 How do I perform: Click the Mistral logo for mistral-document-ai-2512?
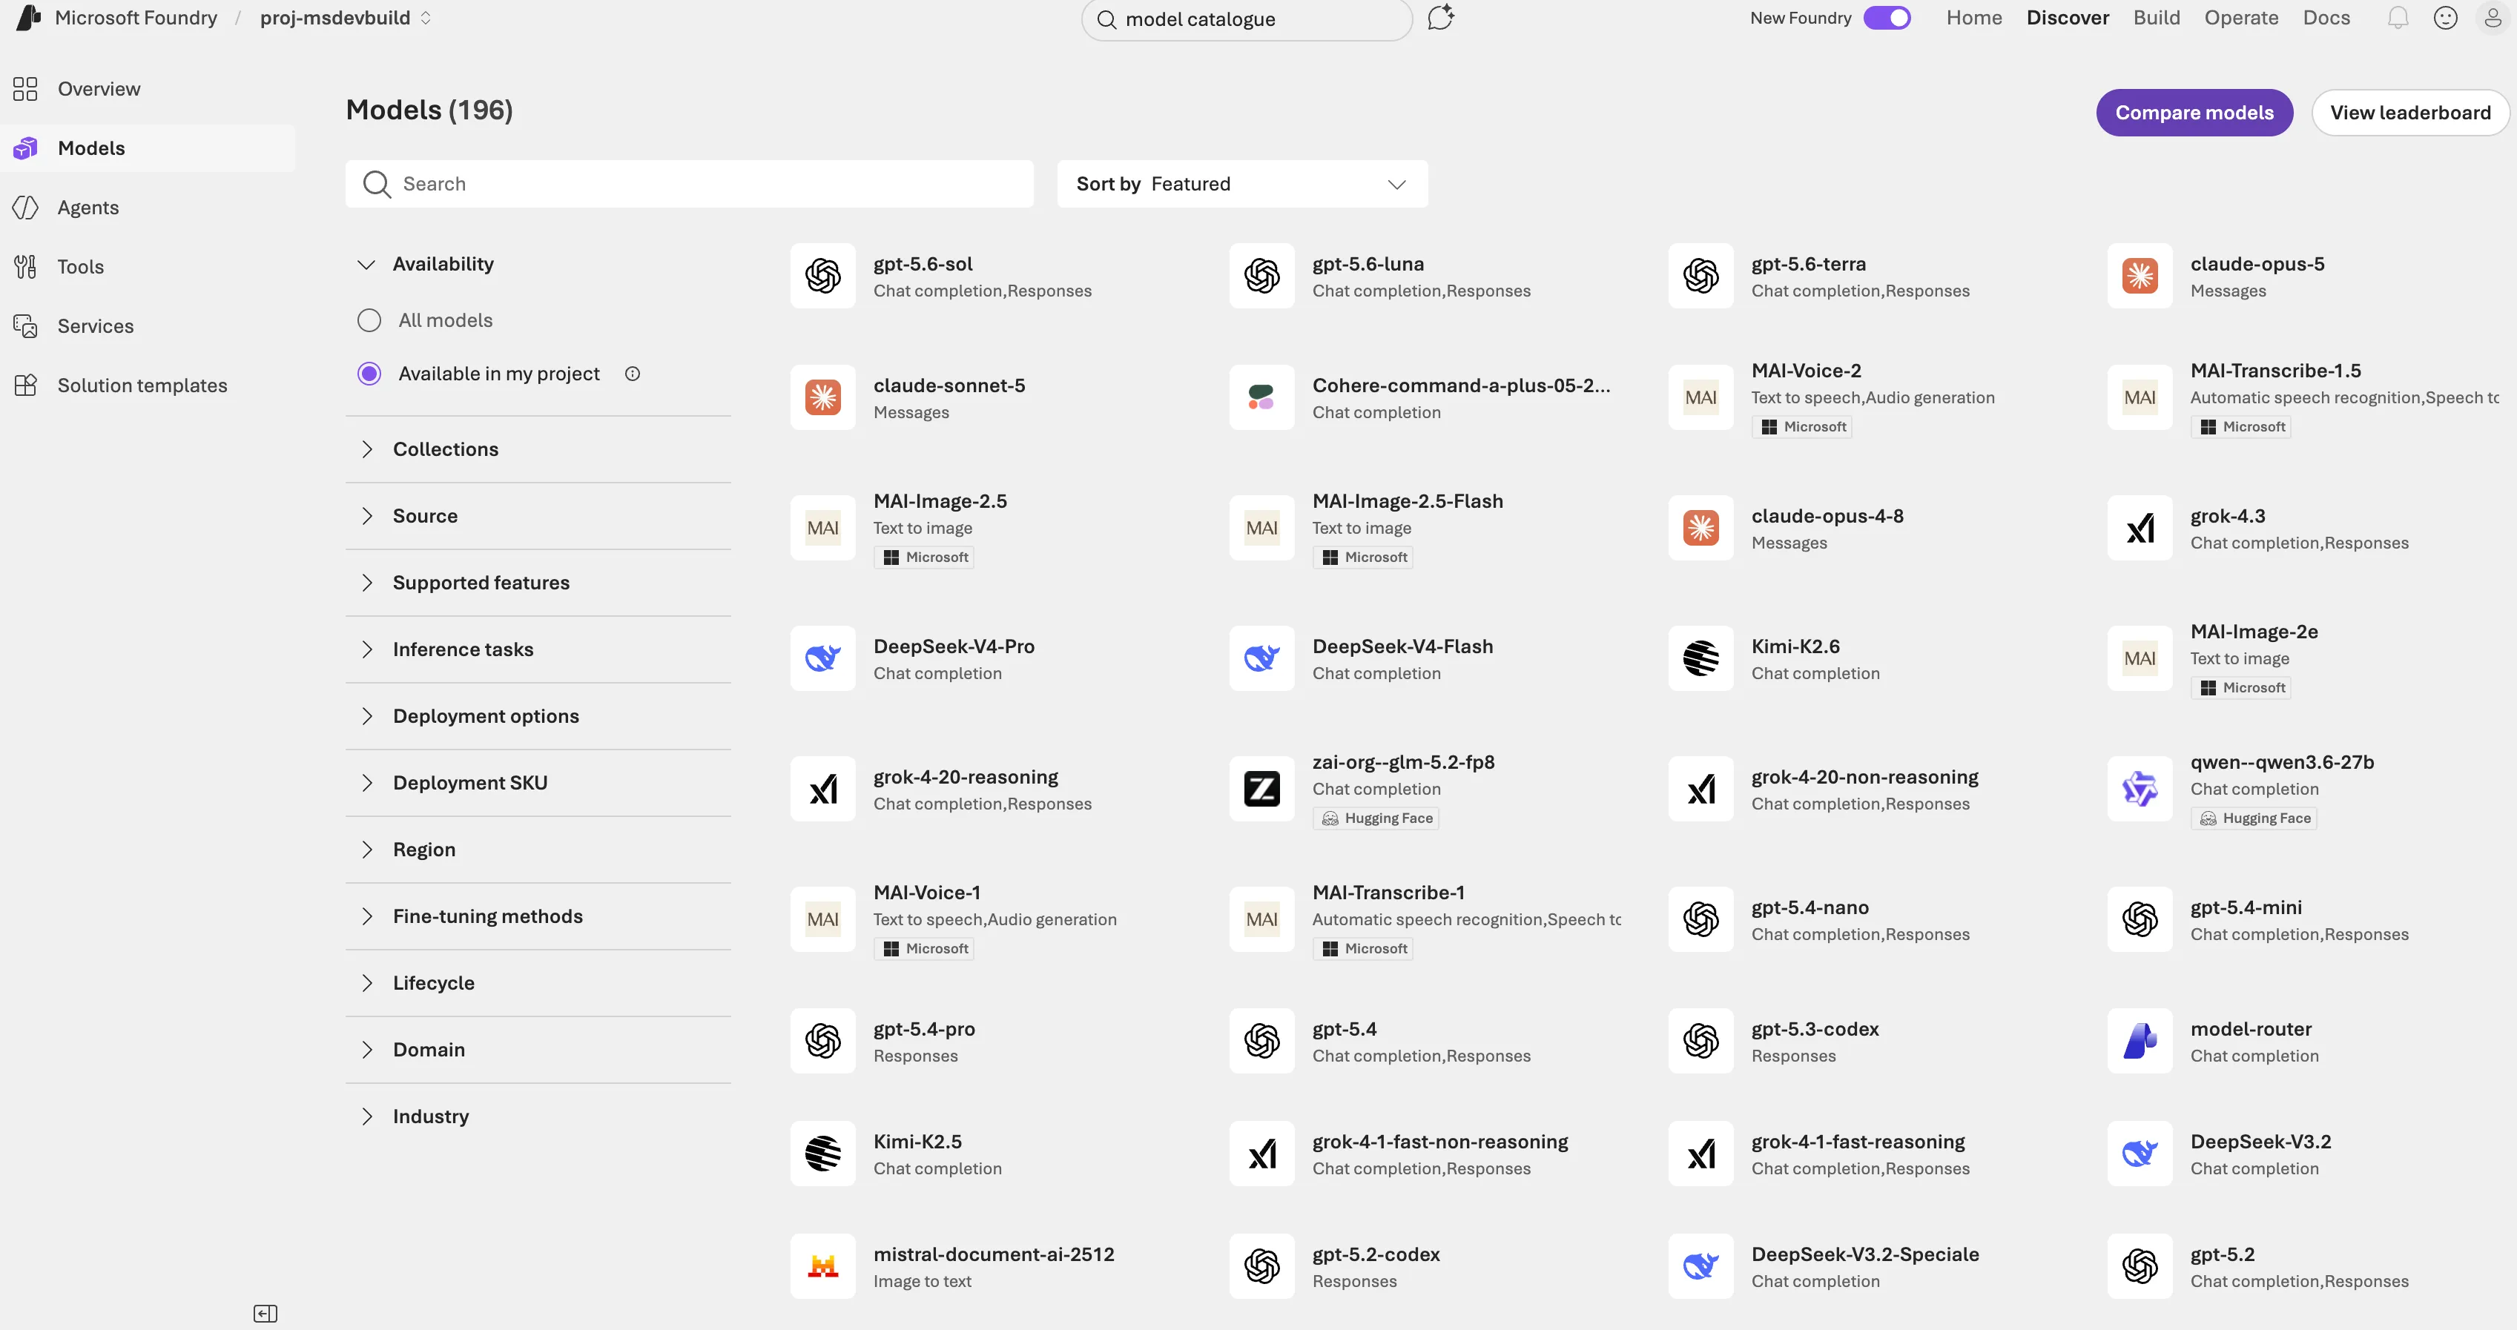point(822,1266)
